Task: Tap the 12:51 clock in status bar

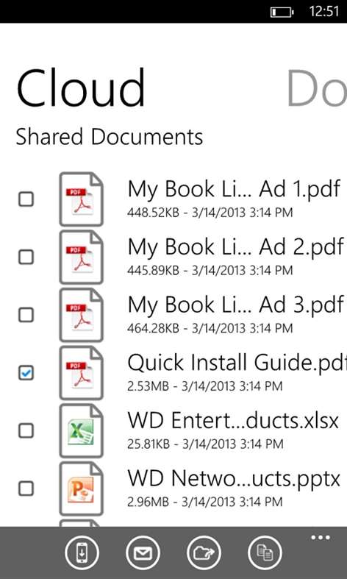Action: [323, 12]
